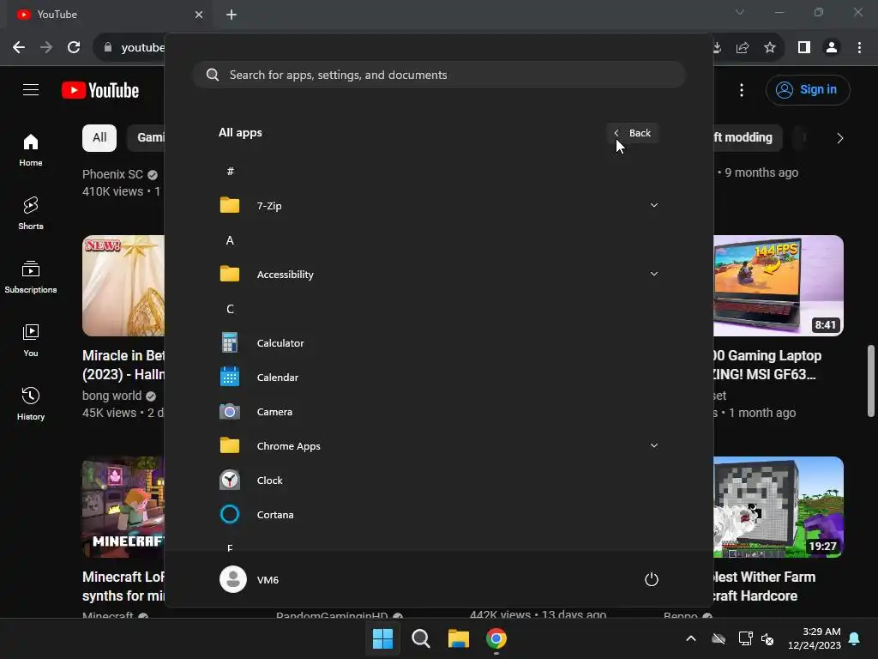Viewport: 878px width, 659px height.
Task: Click the Phoenix SC channel name
Action: 112,174
